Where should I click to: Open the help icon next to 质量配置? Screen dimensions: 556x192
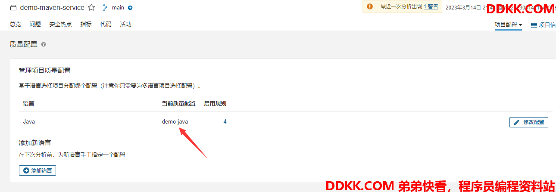click(44, 44)
